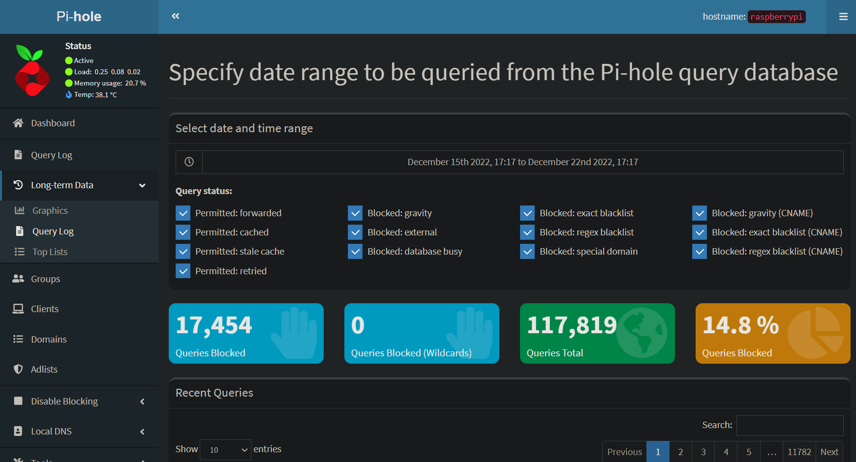Click the Clients laptop icon
Screen dimensions: 856x462
point(18,309)
